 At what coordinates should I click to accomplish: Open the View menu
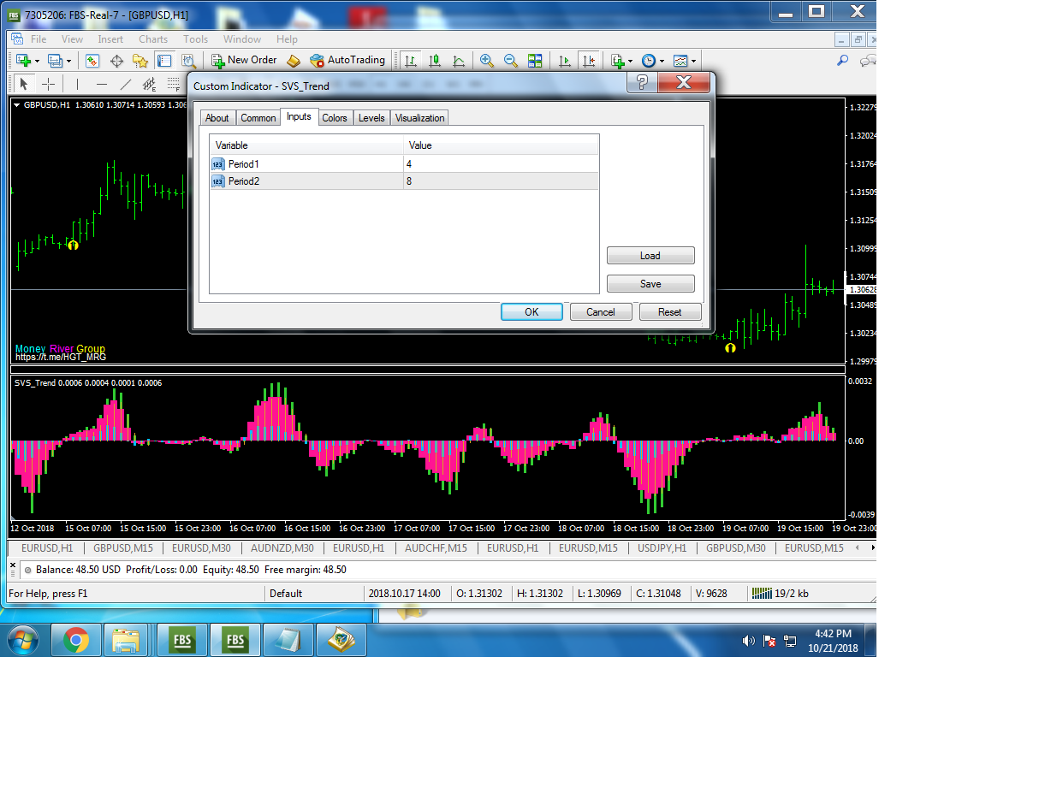[72, 39]
